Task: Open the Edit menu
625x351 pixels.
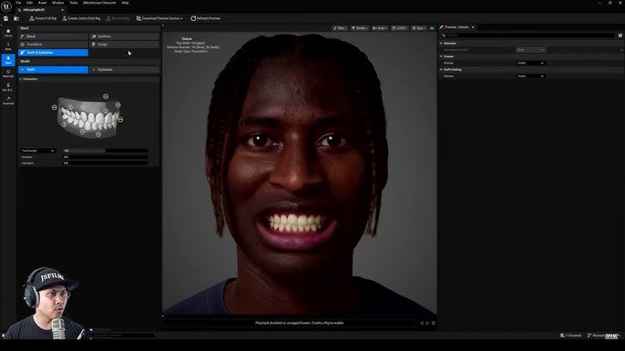Action: pos(29,3)
